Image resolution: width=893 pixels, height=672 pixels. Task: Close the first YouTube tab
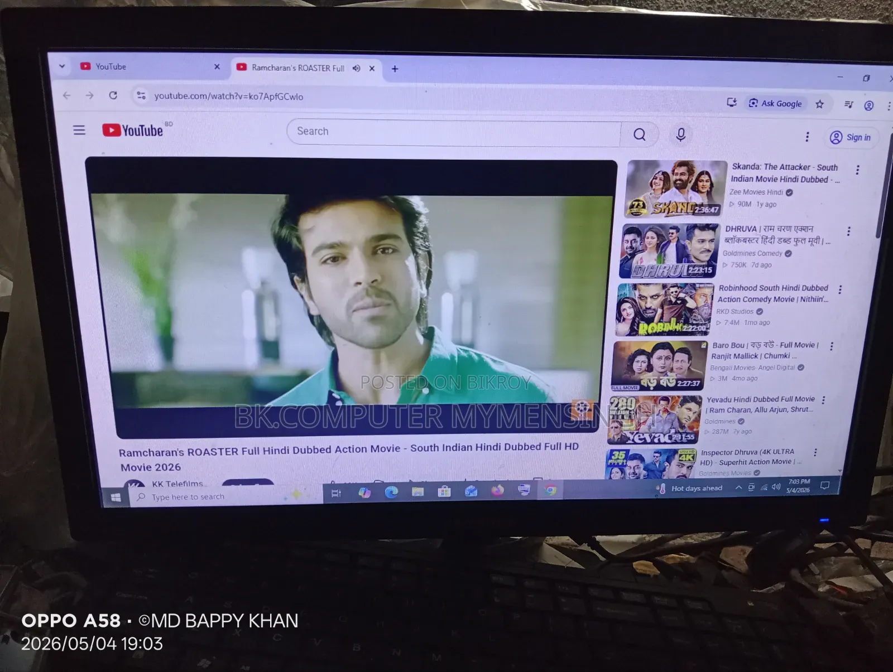pos(217,67)
